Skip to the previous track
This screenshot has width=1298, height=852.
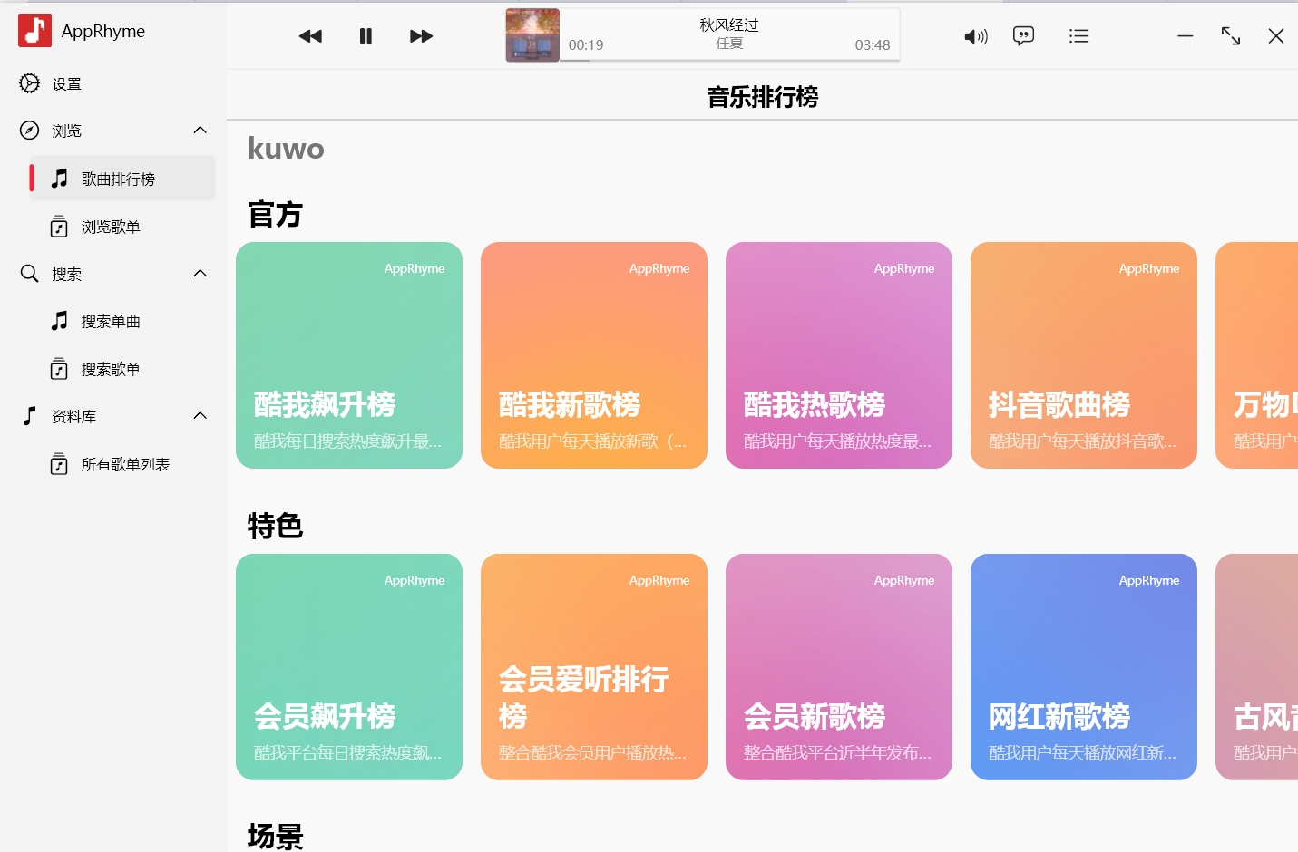(310, 36)
